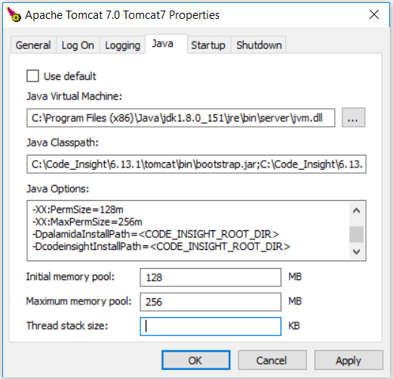The image size is (393, 379).
Task: Click the Thread stack size field
Action: (210, 326)
